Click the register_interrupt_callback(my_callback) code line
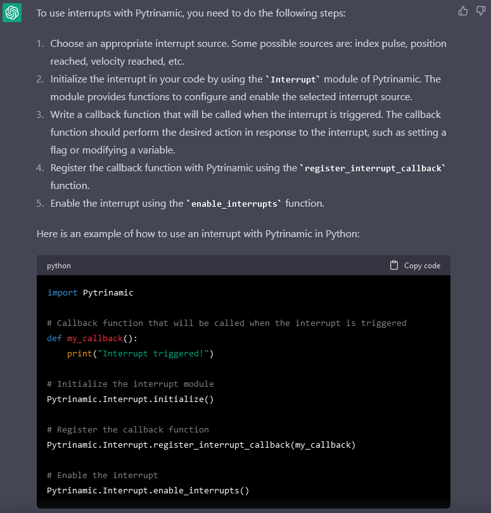Image resolution: width=491 pixels, height=513 pixels. point(201,445)
